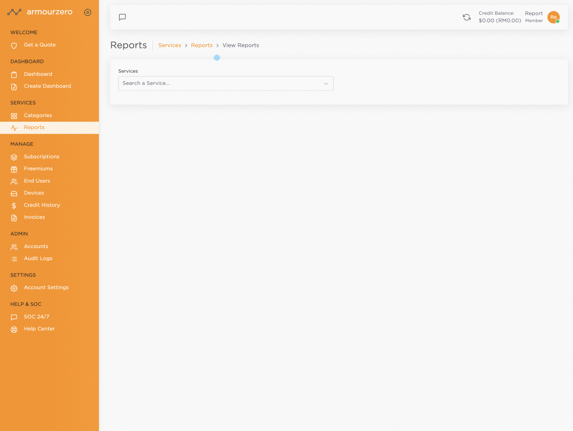
Task: Click the users icon beside Accounts
Action: 14,247
